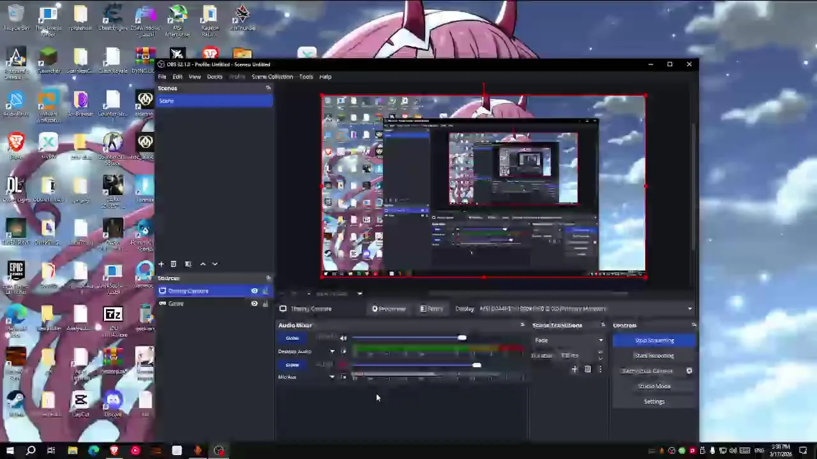The height and width of the screenshot is (459, 817).
Task: Add a new scene with the plus icon
Action: [161, 264]
